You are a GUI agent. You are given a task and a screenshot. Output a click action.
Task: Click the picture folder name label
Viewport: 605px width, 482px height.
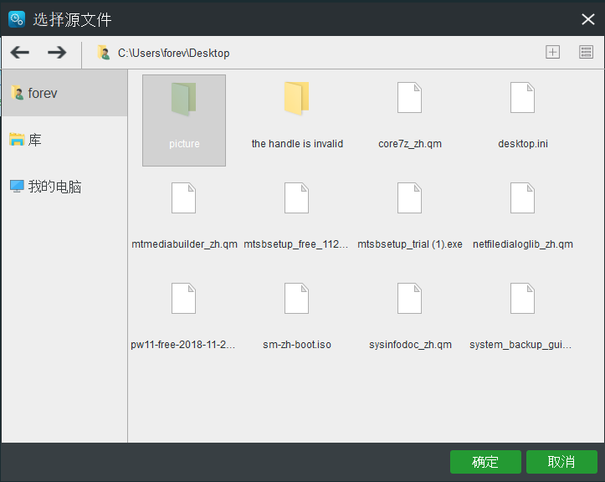[x=184, y=144]
